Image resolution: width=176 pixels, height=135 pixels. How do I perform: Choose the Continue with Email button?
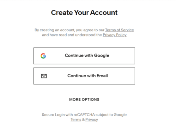(x=84, y=76)
